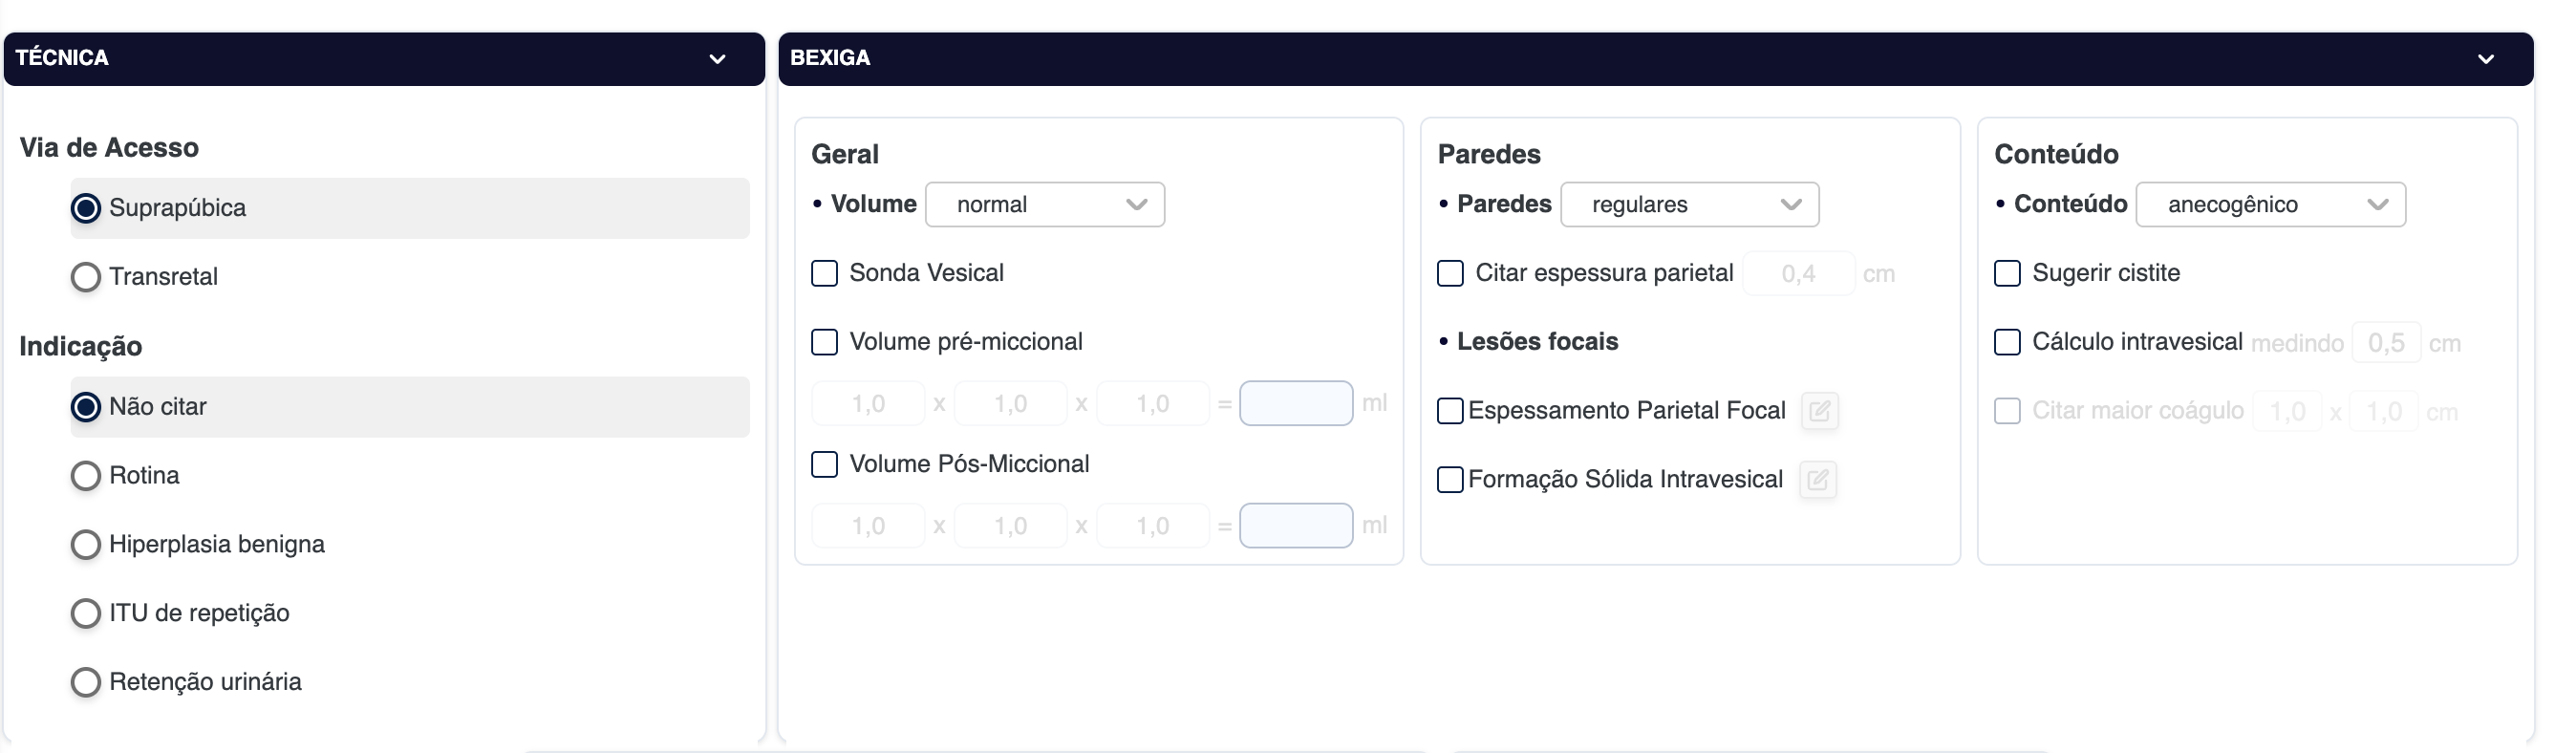This screenshot has height=753, width=2576.
Task: Collapse the BEXIGA panel chevron
Action: point(2485,59)
